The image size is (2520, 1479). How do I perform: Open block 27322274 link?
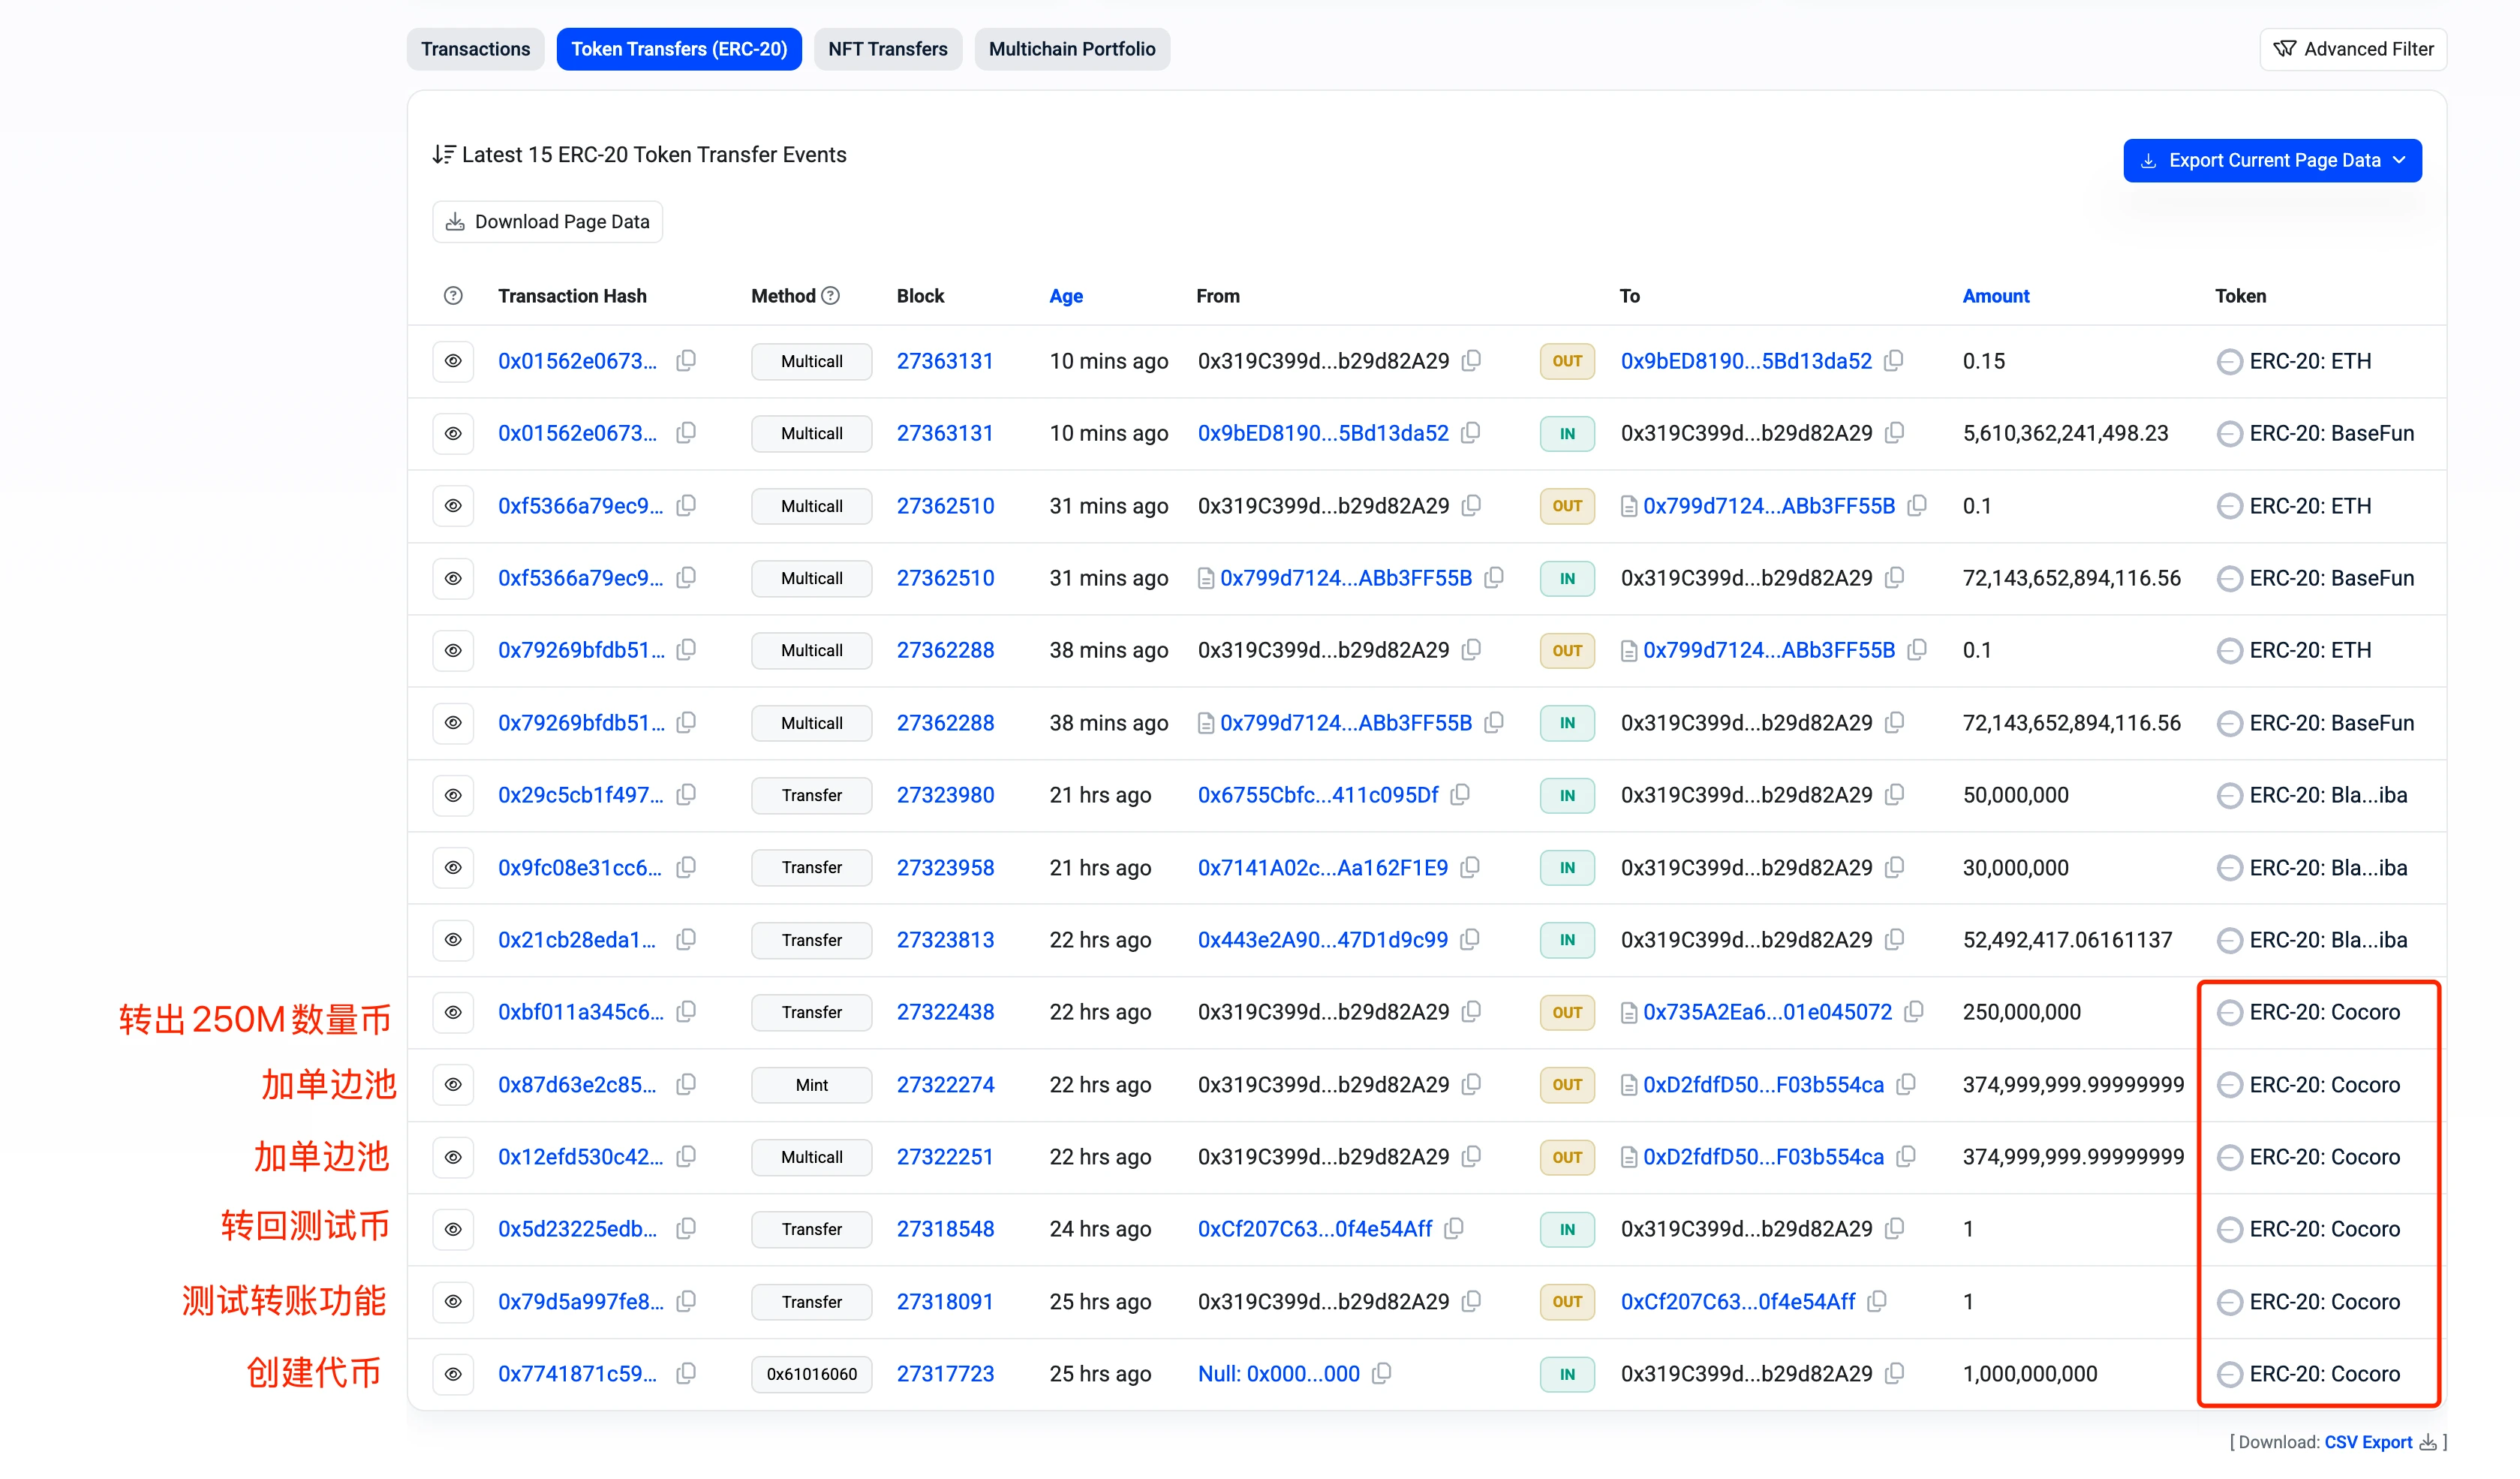[945, 1085]
